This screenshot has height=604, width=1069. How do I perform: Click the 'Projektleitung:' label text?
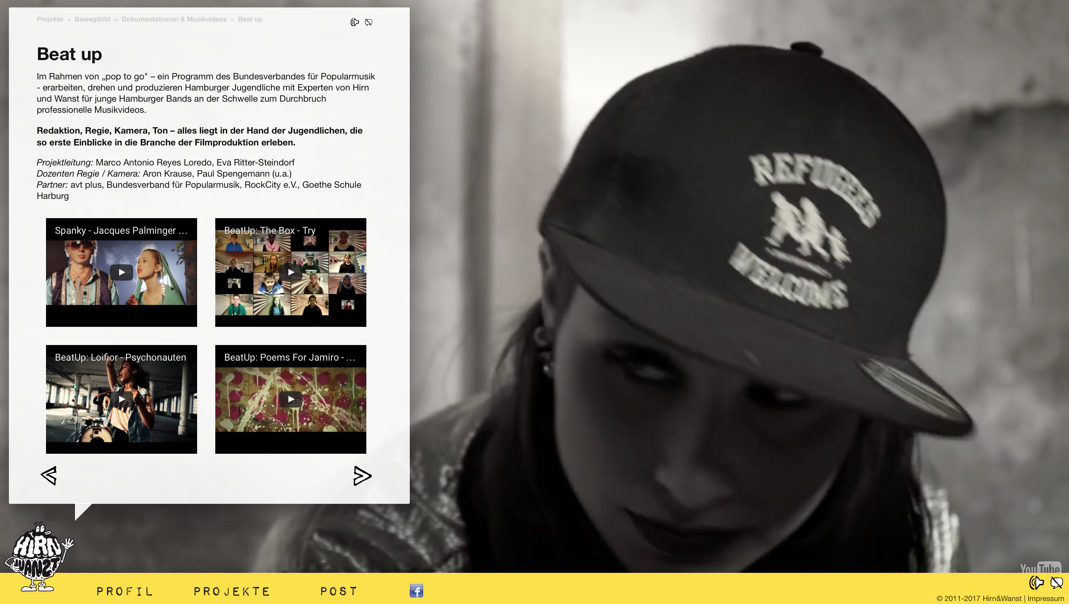point(65,163)
